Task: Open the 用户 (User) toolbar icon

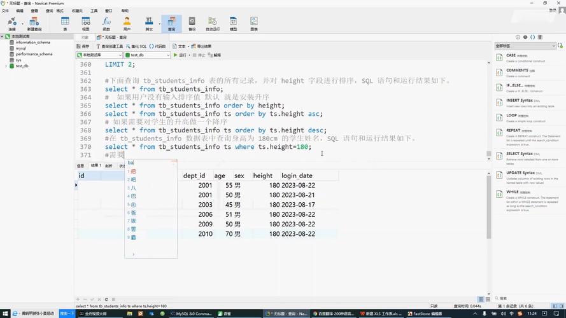Action: click(x=127, y=24)
